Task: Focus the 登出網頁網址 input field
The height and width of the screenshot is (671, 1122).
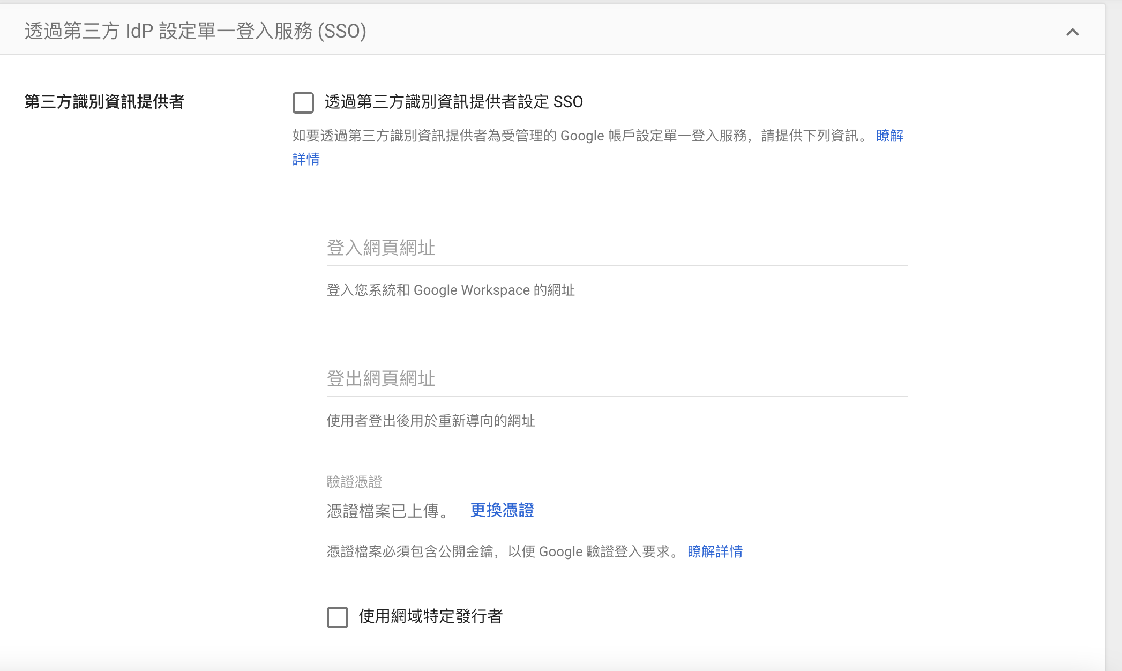Action: click(617, 379)
